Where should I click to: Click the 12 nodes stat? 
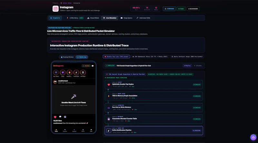tap(156, 9)
